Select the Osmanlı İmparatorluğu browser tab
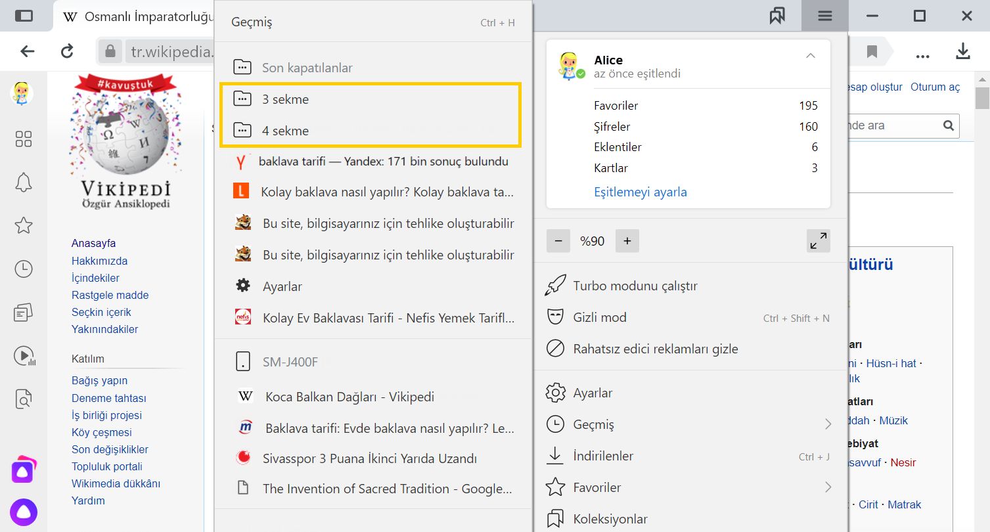This screenshot has height=532, width=990. point(135,16)
